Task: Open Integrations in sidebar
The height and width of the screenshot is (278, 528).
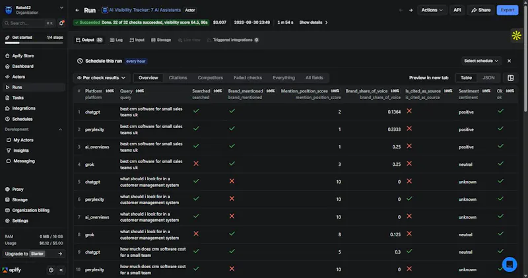Action: pos(33,108)
